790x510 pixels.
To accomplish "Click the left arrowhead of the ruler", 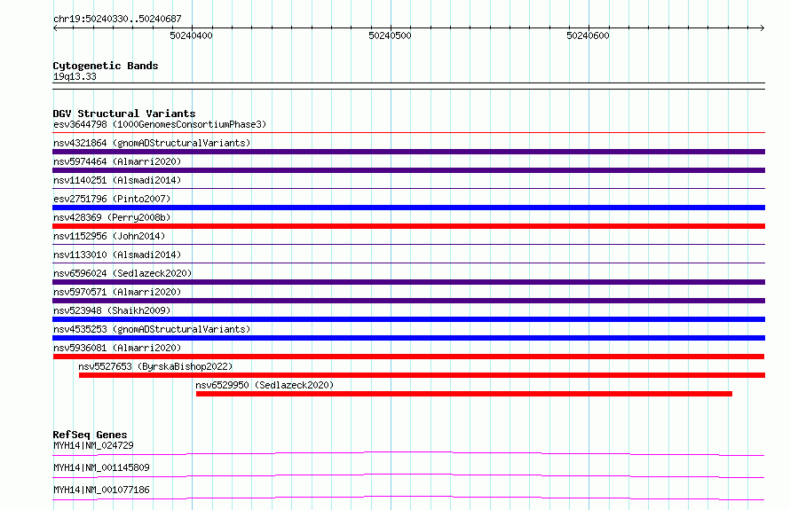I will [55, 27].
